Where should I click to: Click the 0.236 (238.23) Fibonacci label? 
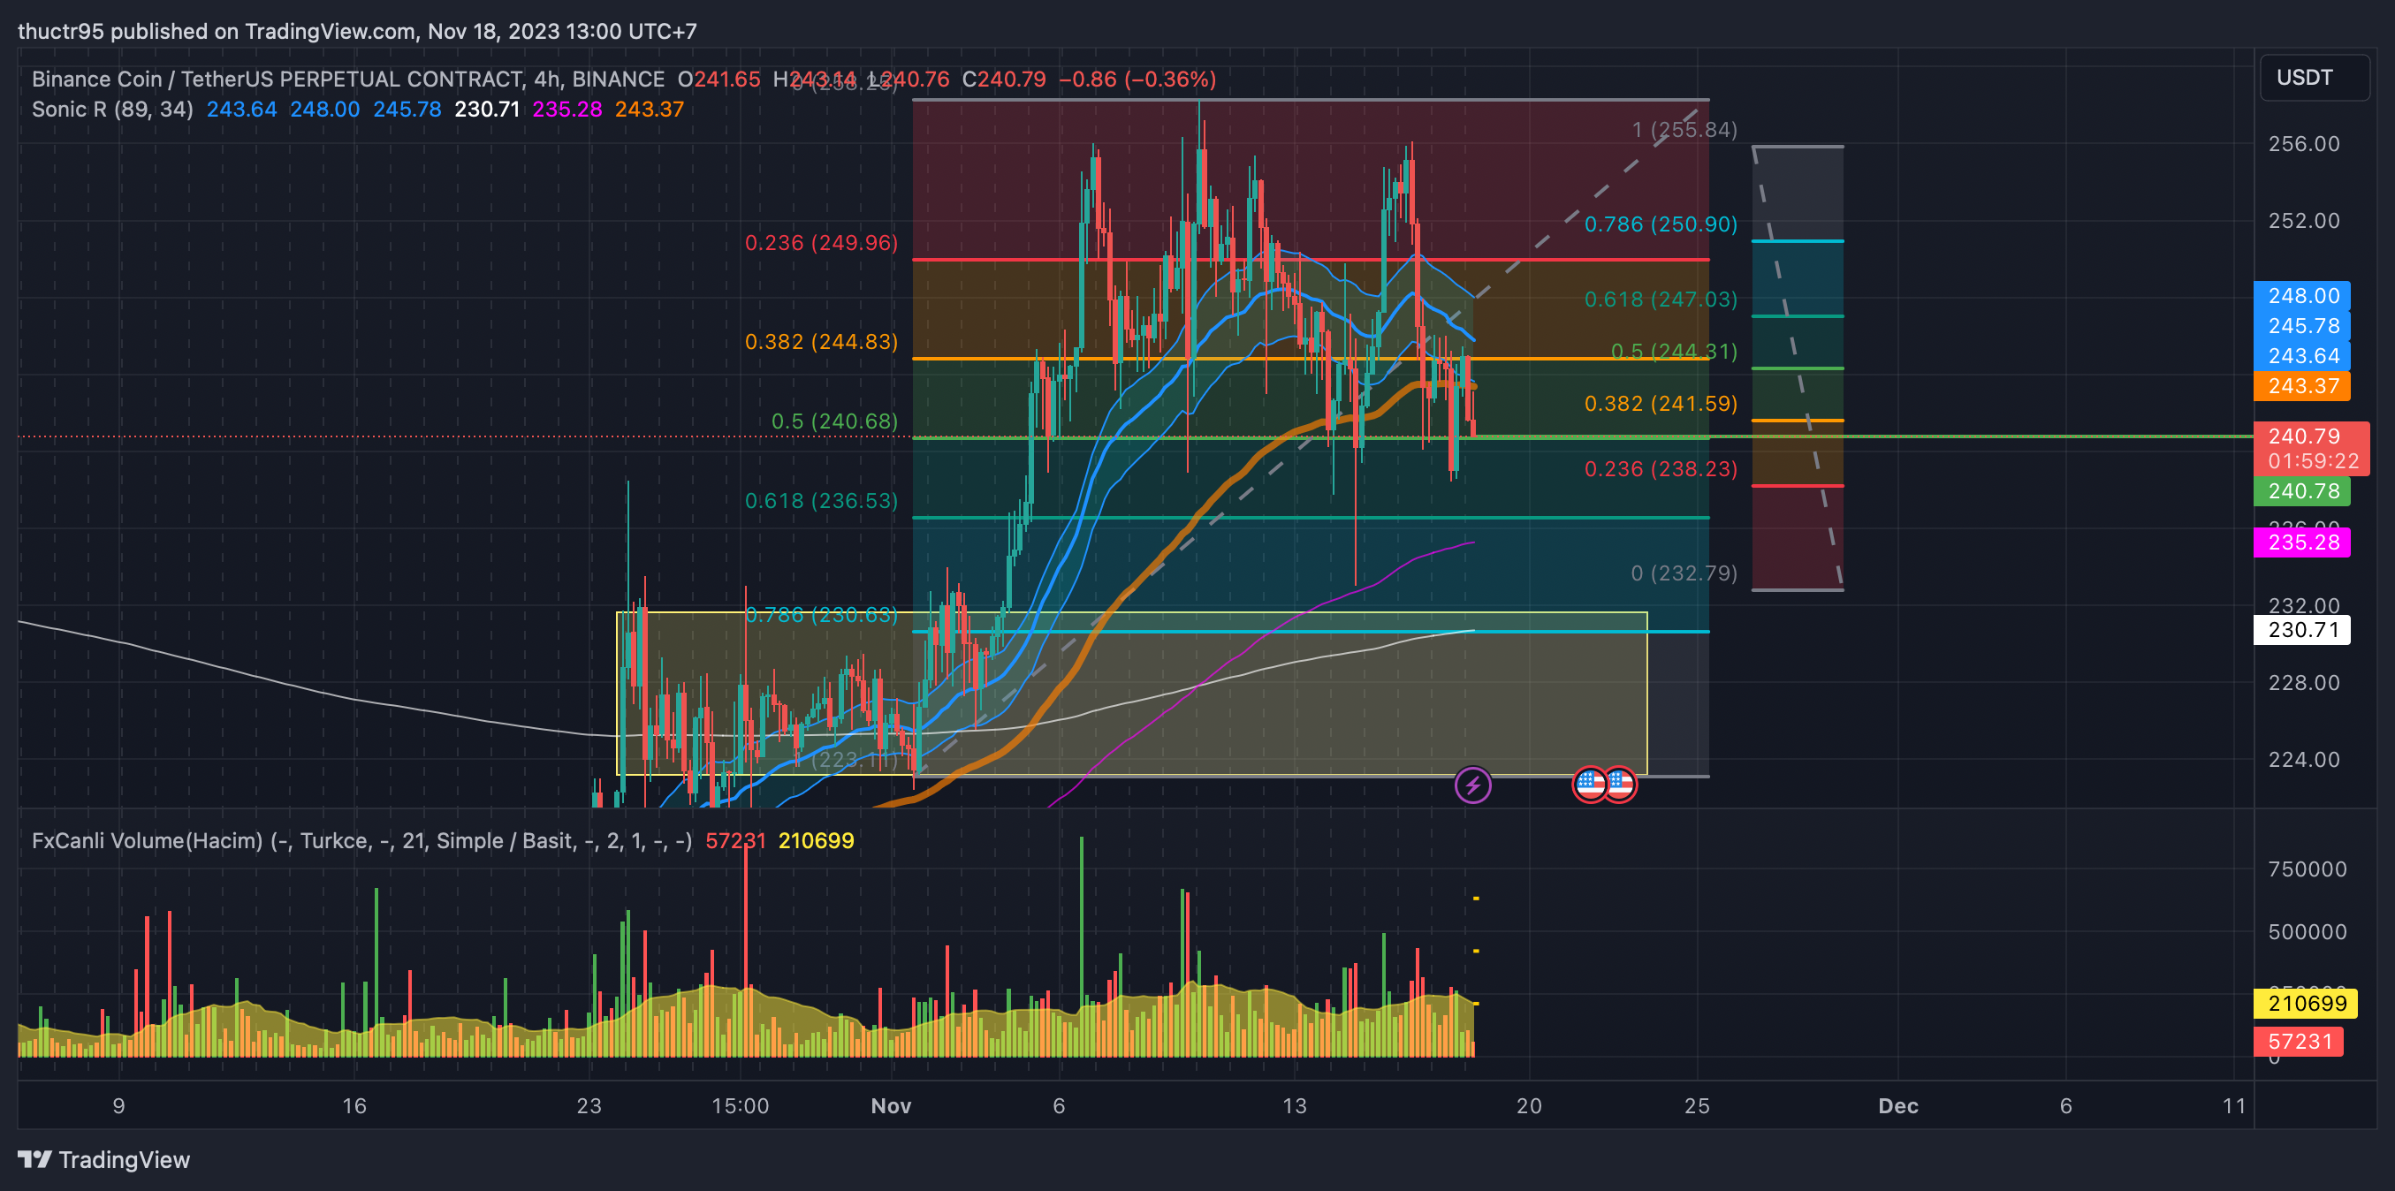point(1661,468)
